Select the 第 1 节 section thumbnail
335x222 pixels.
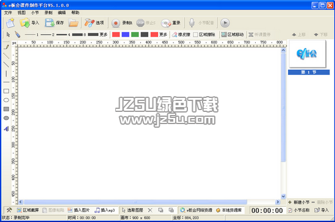[307, 54]
